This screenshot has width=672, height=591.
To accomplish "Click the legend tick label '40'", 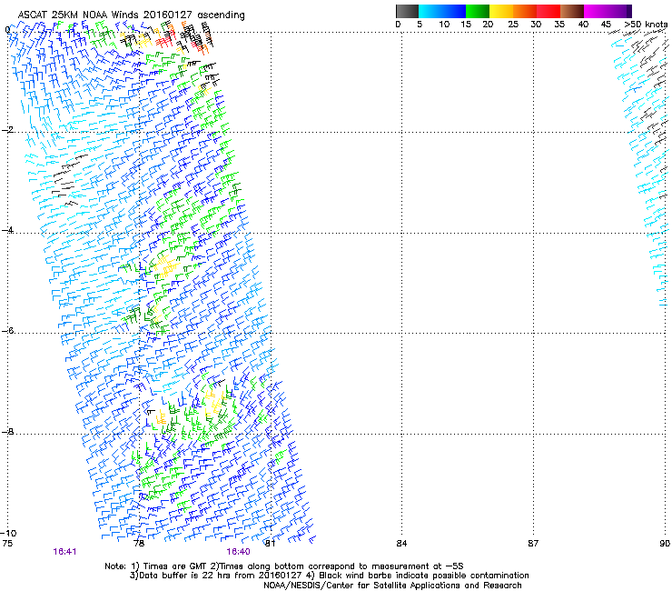I will click(583, 25).
